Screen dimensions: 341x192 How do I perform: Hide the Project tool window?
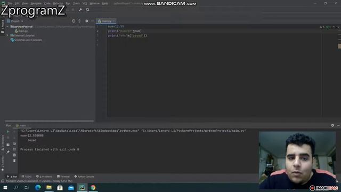[x=92, y=21]
